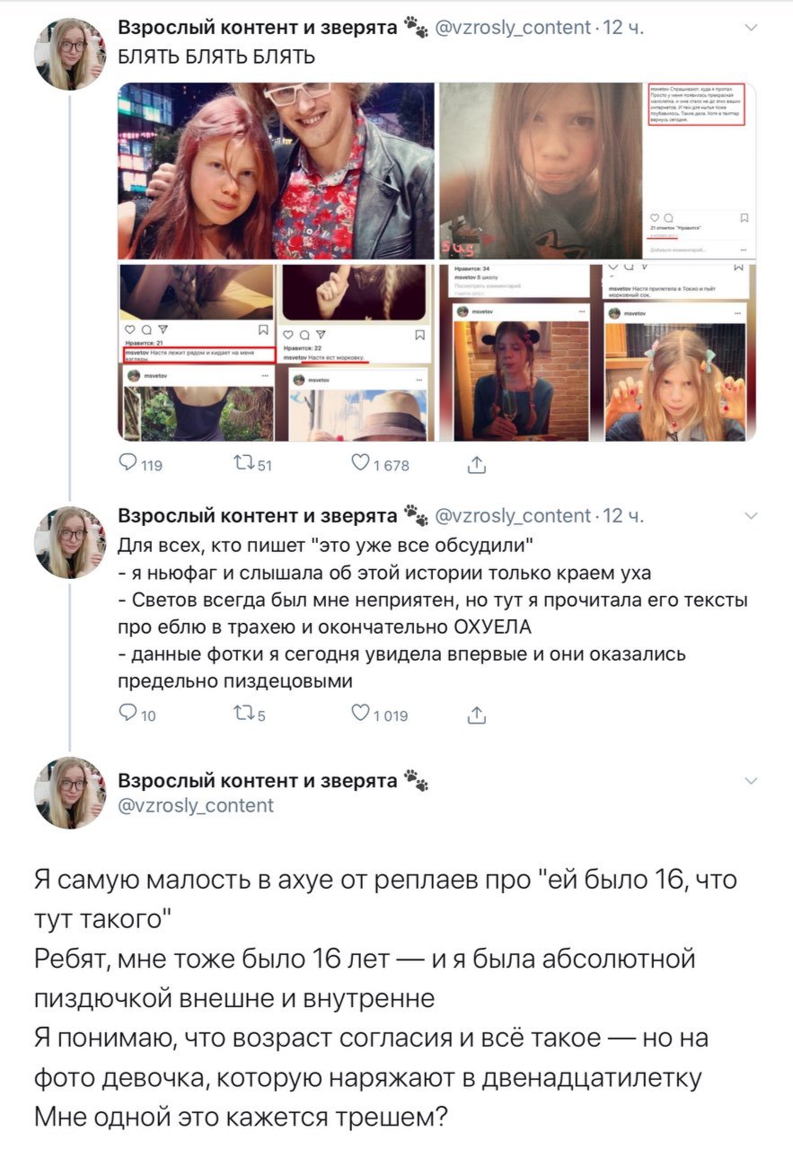View the top-left attached photo of two people
Viewport: 793px width, 1149px height.
click(x=277, y=171)
